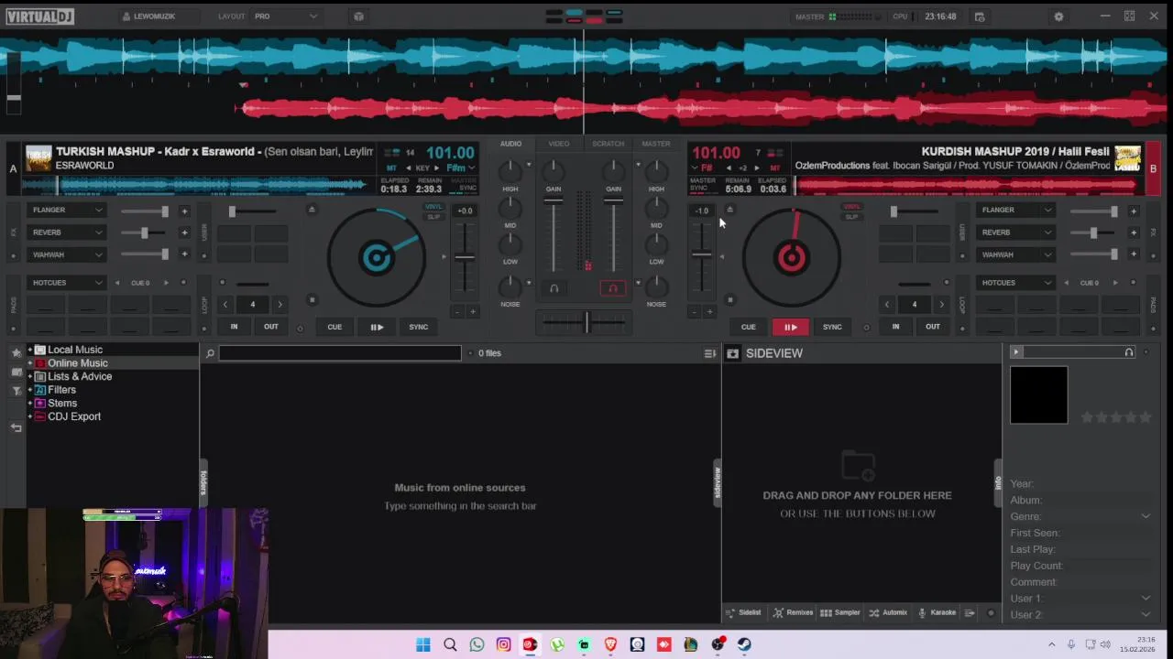Open Steam from the taskbar
Viewport: 1173px width, 659px height.
tap(744, 644)
